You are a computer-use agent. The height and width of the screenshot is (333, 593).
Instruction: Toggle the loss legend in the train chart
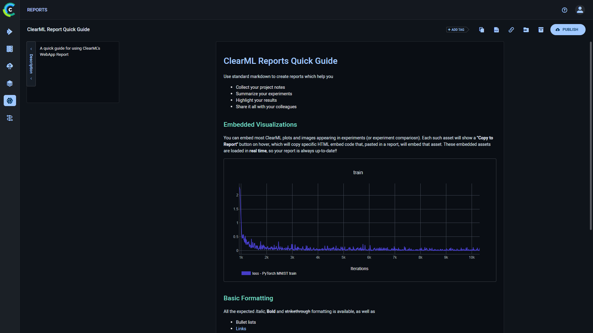tap(268, 273)
